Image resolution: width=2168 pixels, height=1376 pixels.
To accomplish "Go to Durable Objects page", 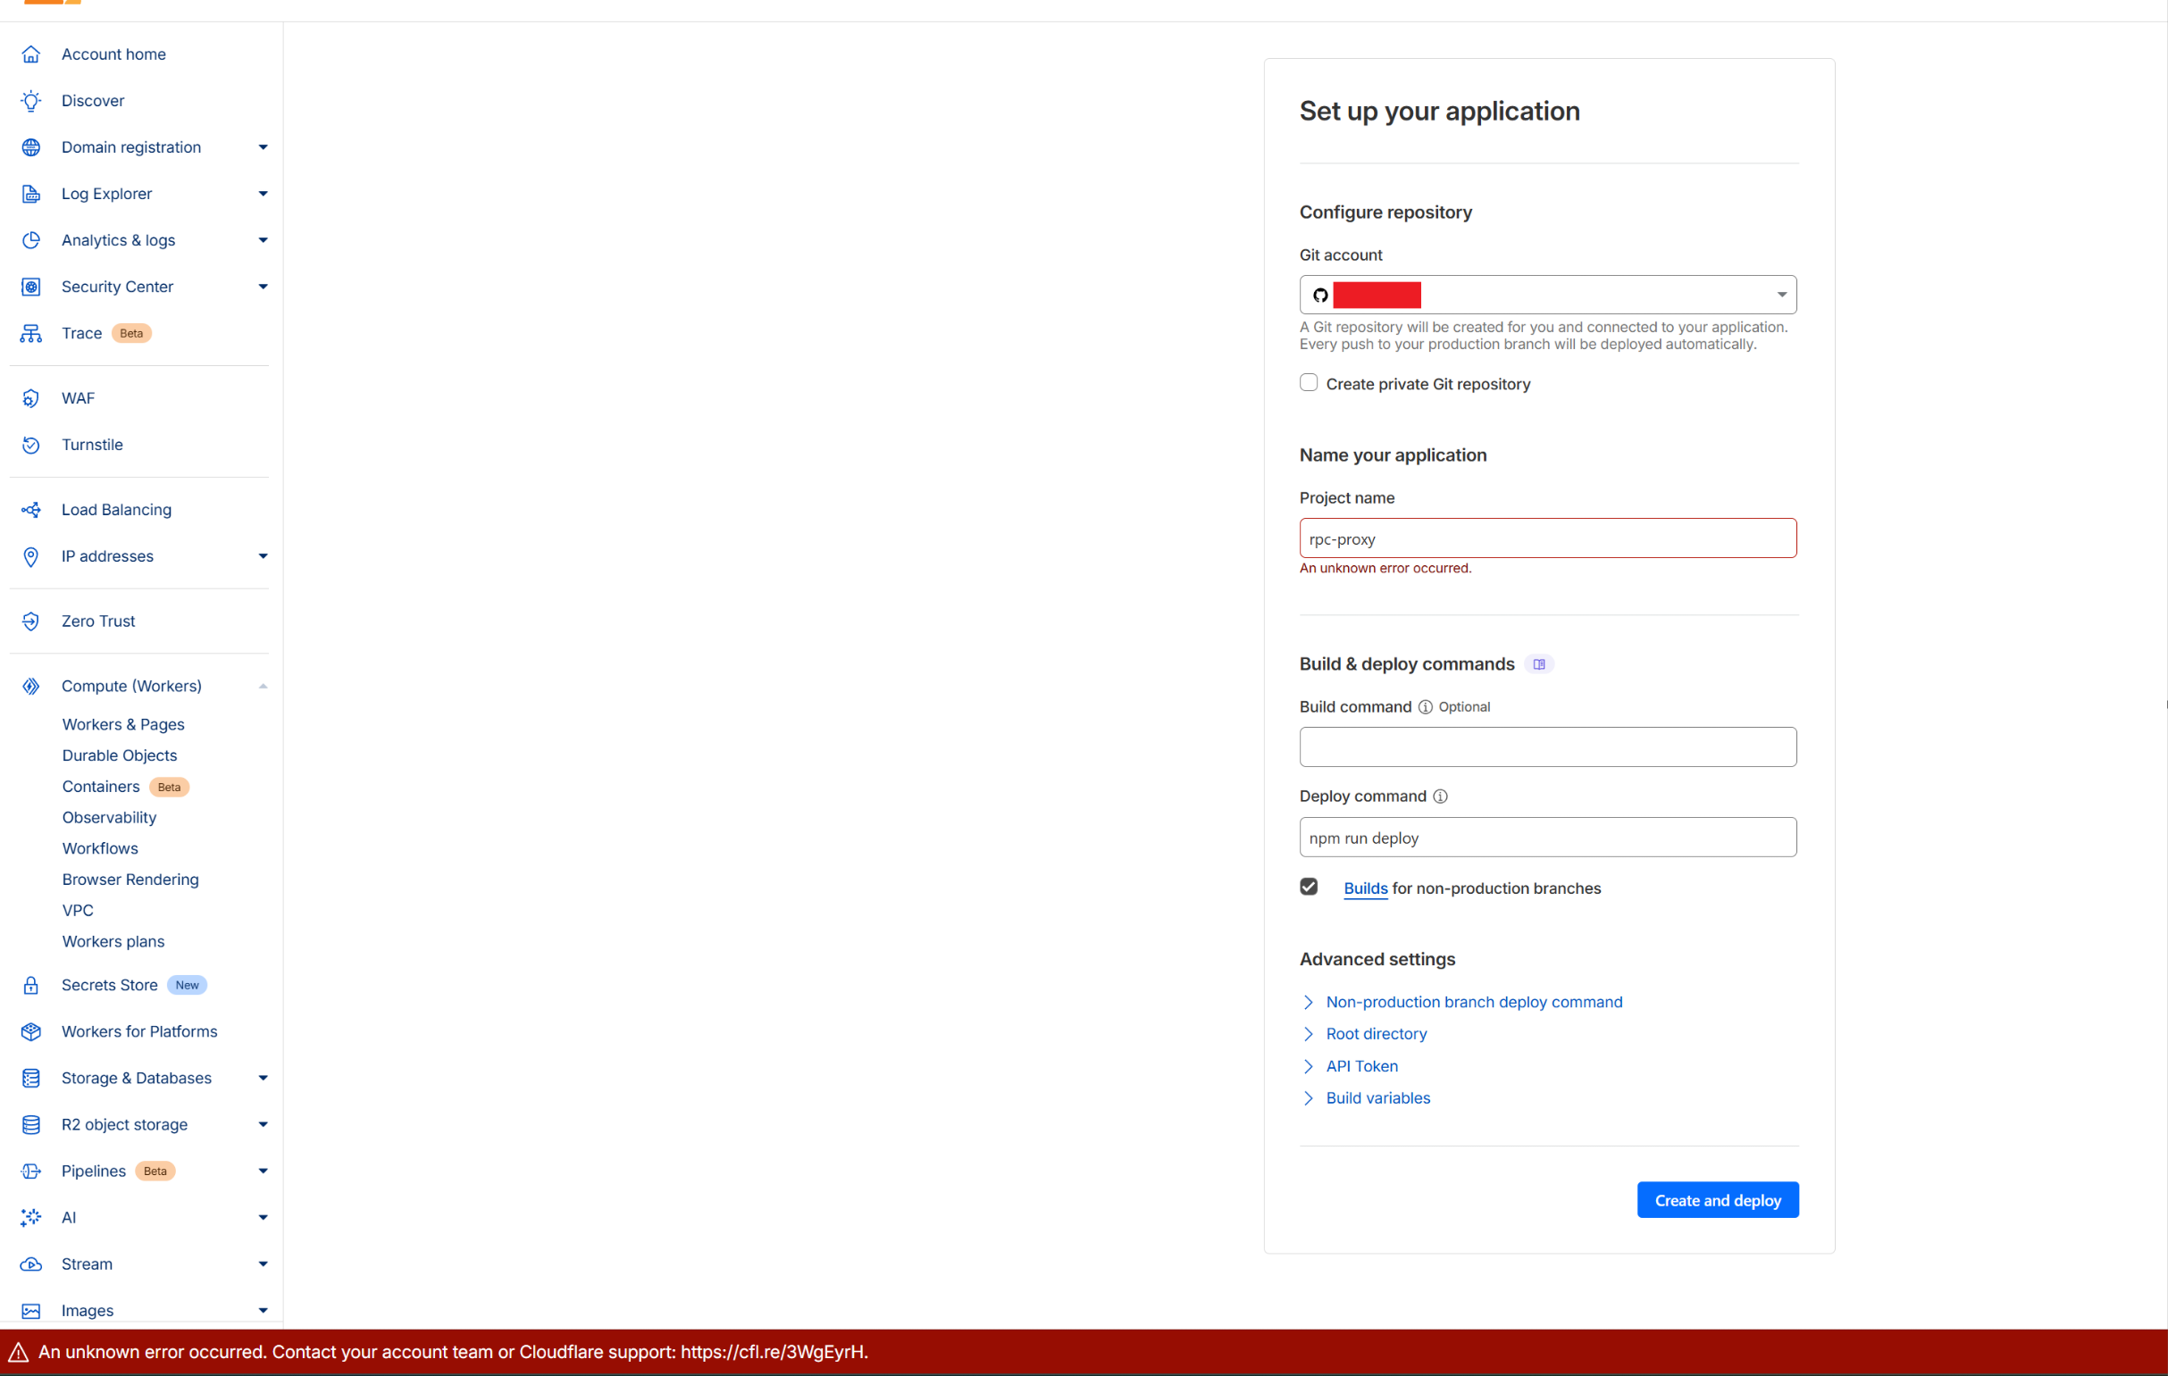I will point(120,755).
